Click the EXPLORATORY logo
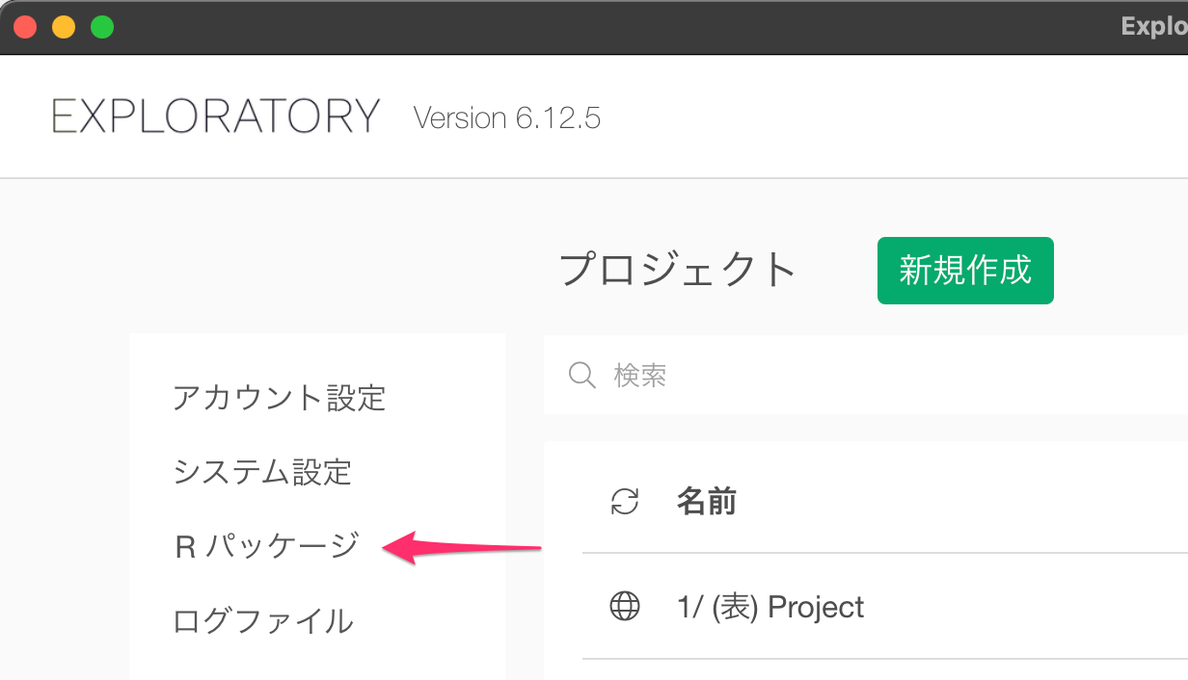Viewport: 1188px width, 680px height. (x=216, y=117)
